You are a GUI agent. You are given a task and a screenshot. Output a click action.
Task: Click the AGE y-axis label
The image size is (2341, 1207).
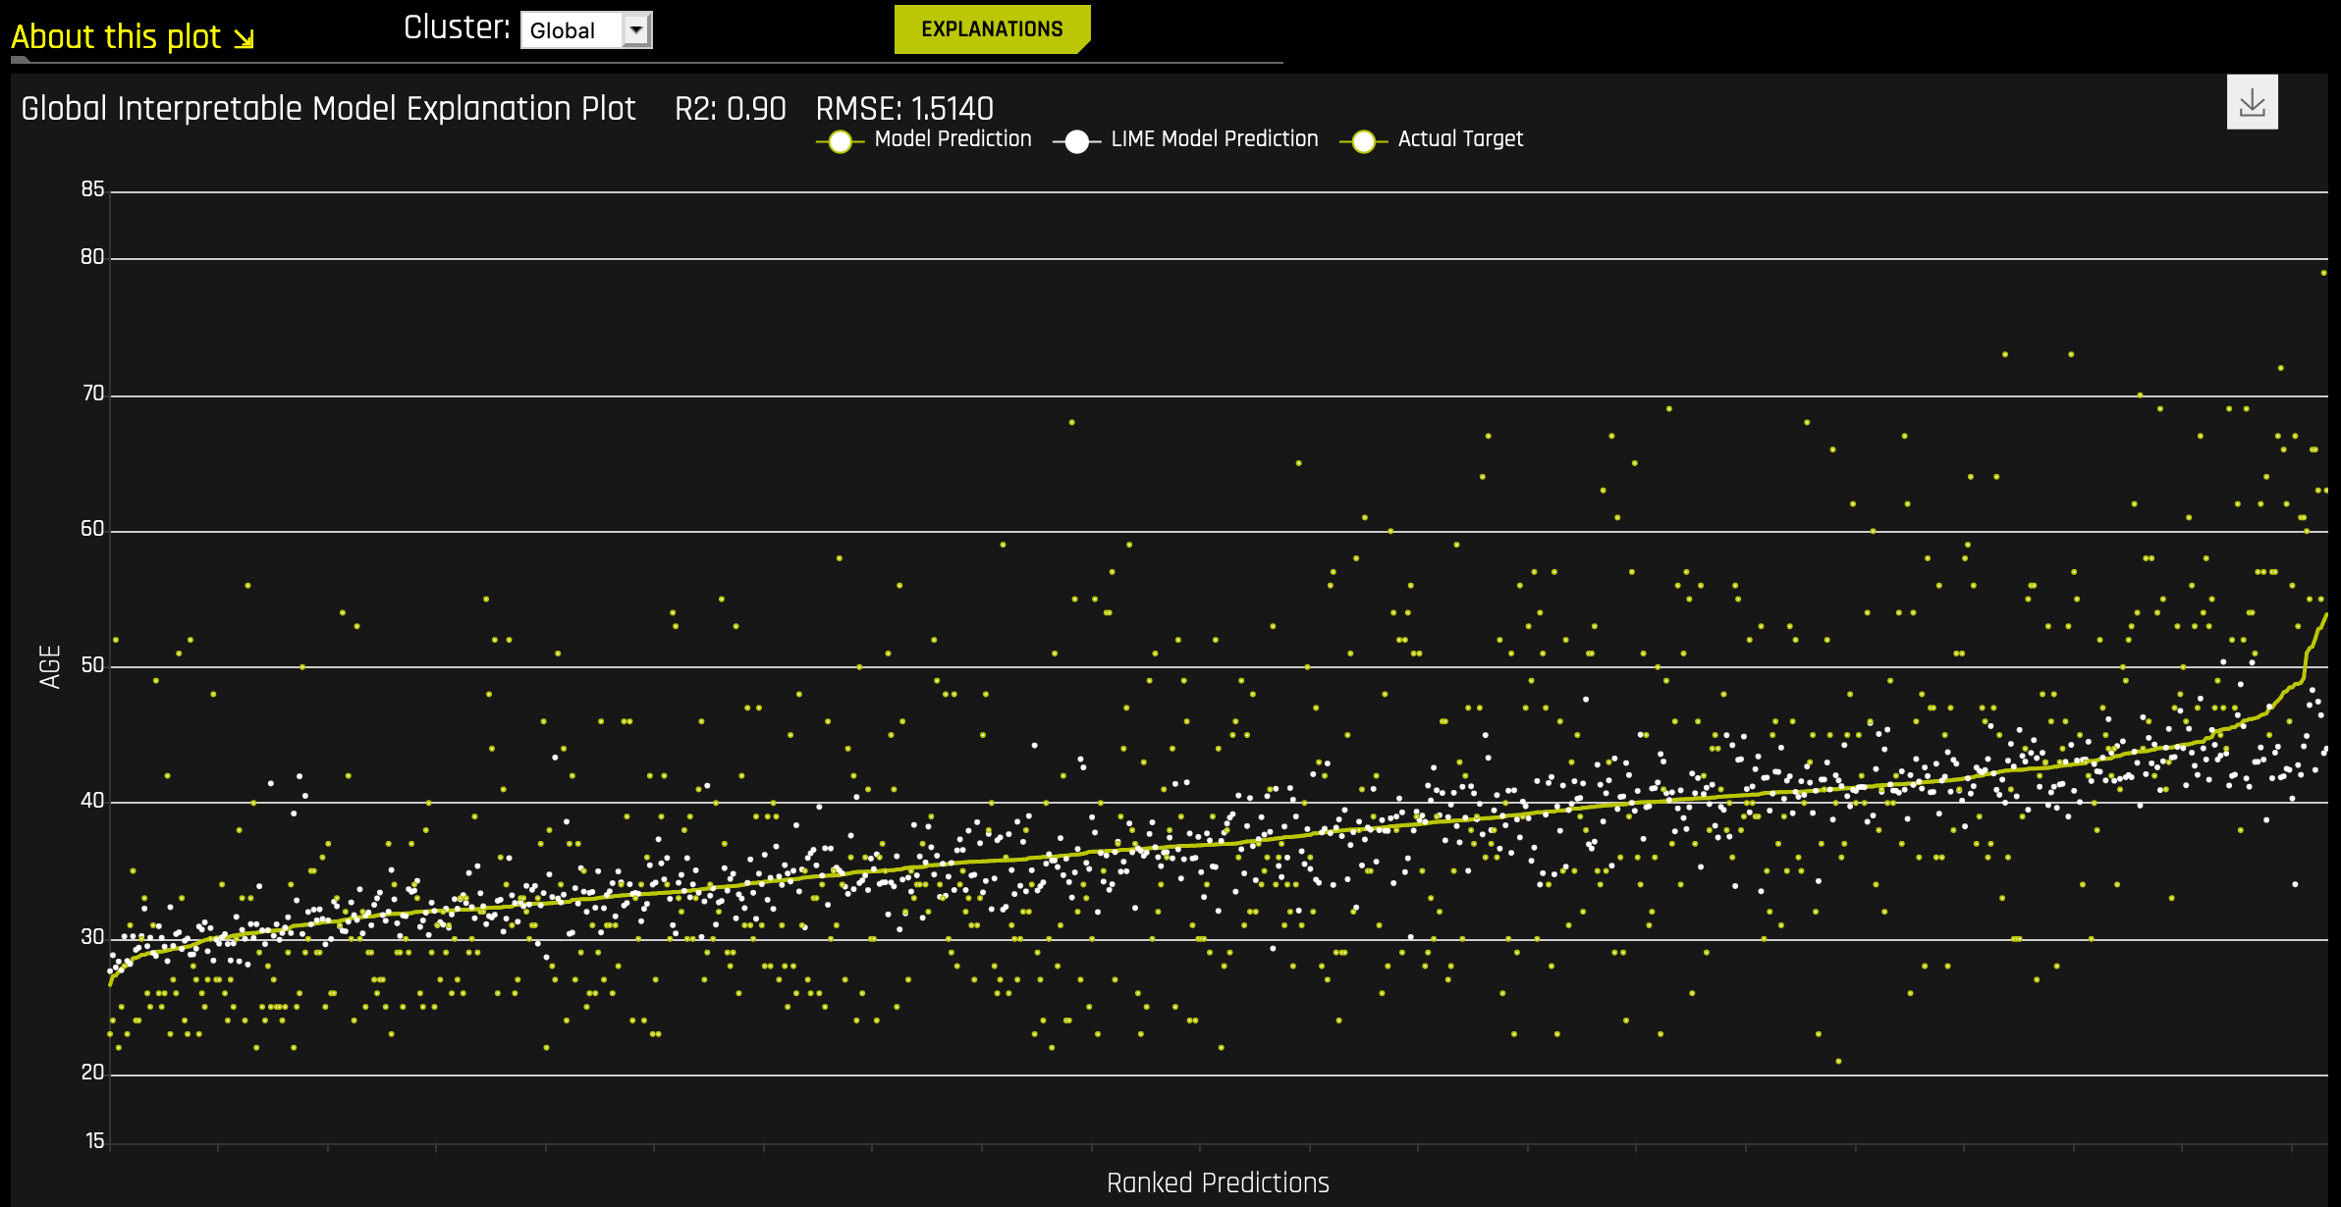[x=50, y=666]
